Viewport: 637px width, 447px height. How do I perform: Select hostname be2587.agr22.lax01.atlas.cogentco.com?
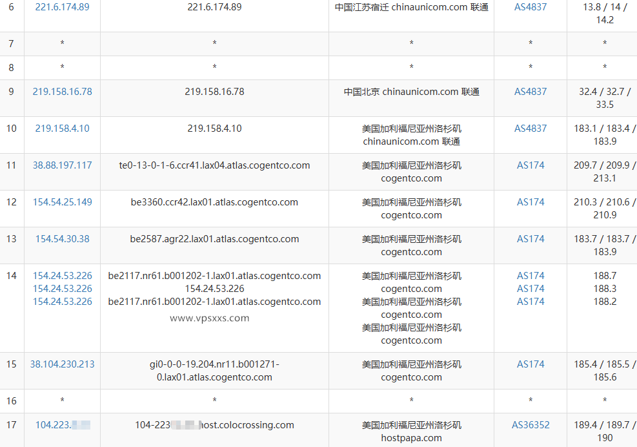tap(214, 239)
